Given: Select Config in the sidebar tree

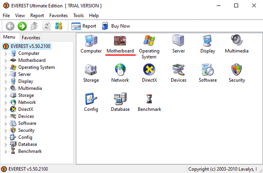Looking at the screenshot, I should click(x=25, y=137).
